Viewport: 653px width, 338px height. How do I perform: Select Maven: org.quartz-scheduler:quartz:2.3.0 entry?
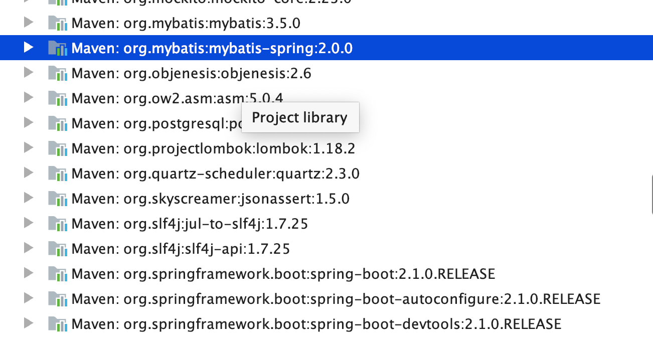tap(215, 174)
